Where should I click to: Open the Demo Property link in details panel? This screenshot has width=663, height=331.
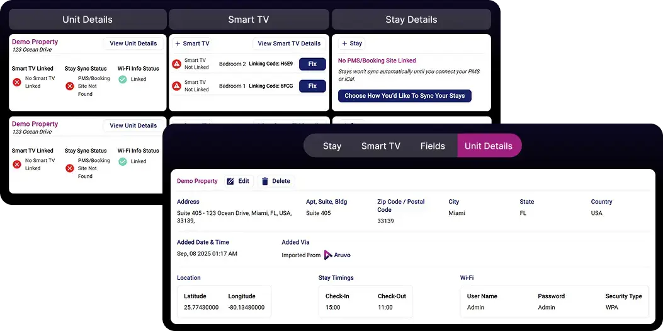coord(197,181)
